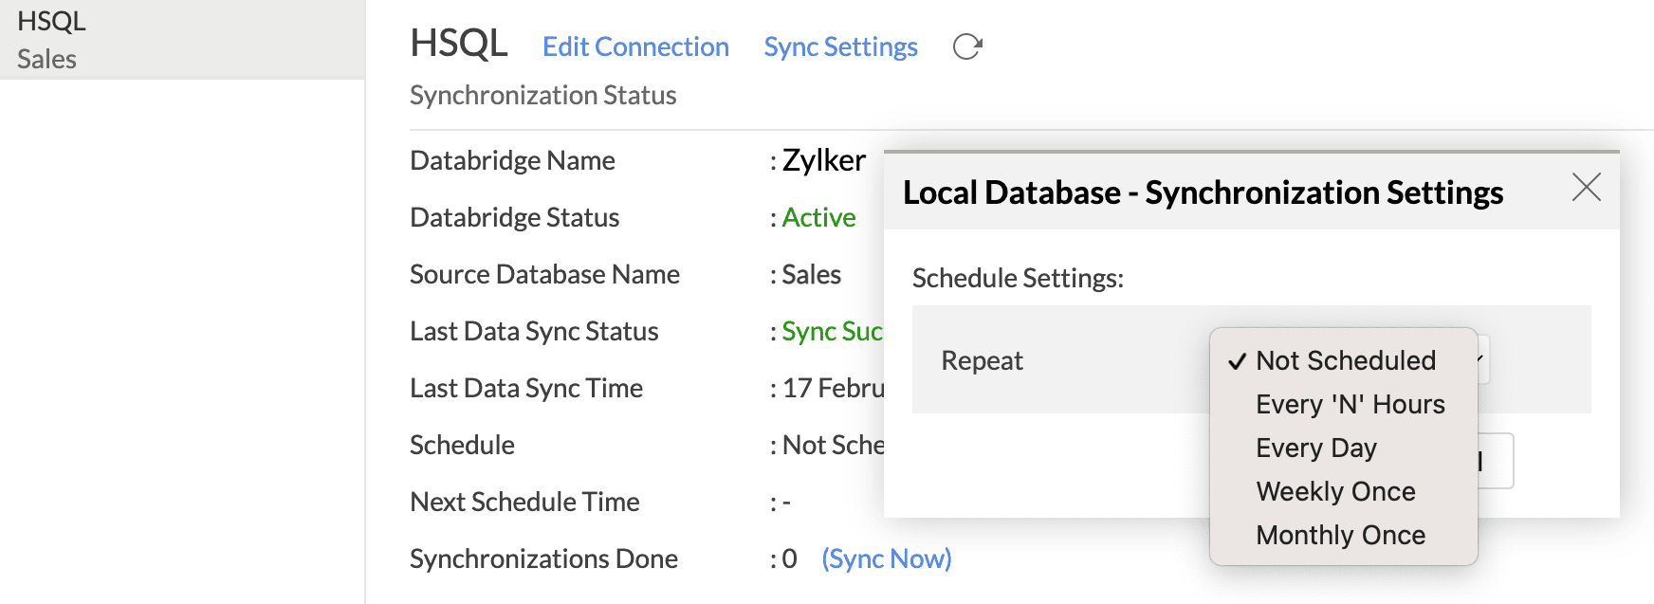Click the Repeat field label
Screen dimensions: 1654x604
click(x=982, y=360)
